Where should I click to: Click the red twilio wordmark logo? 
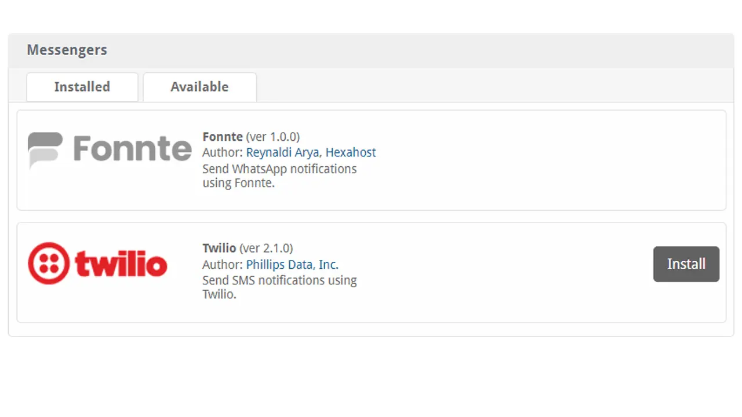[x=121, y=264]
